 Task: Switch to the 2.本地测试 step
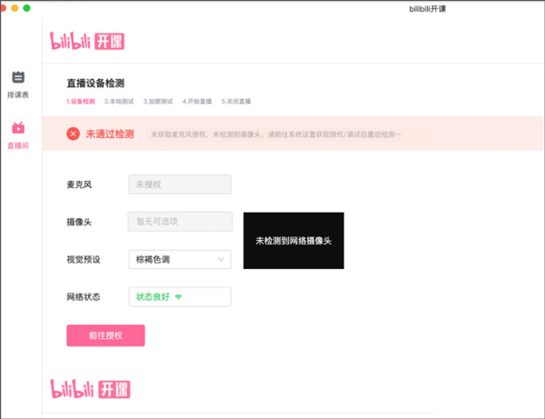click(x=119, y=102)
